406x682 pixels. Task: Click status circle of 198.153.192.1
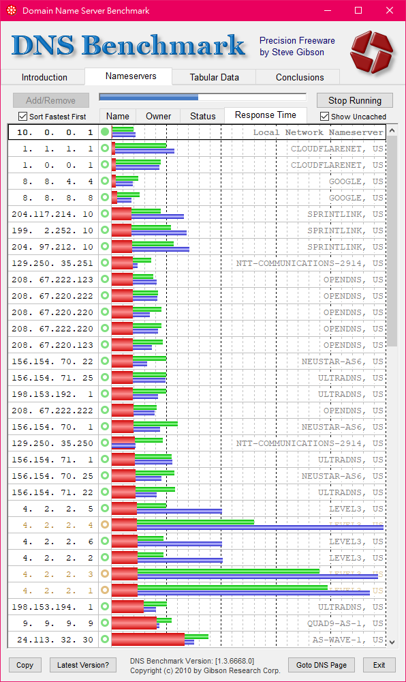pyautogui.click(x=105, y=394)
